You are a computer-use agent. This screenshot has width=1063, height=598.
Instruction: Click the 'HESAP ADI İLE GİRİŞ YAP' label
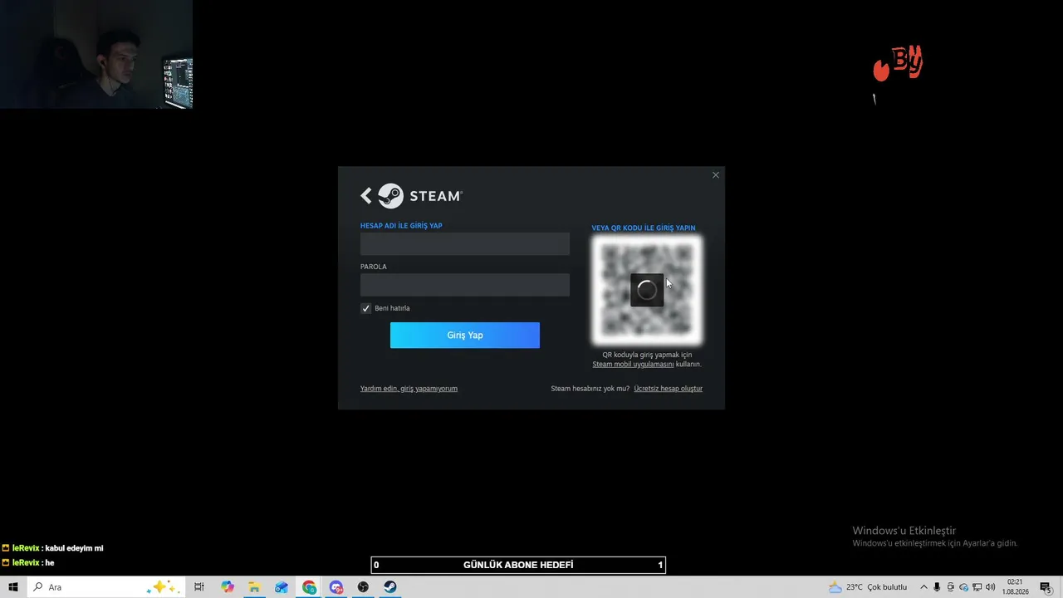click(x=401, y=226)
